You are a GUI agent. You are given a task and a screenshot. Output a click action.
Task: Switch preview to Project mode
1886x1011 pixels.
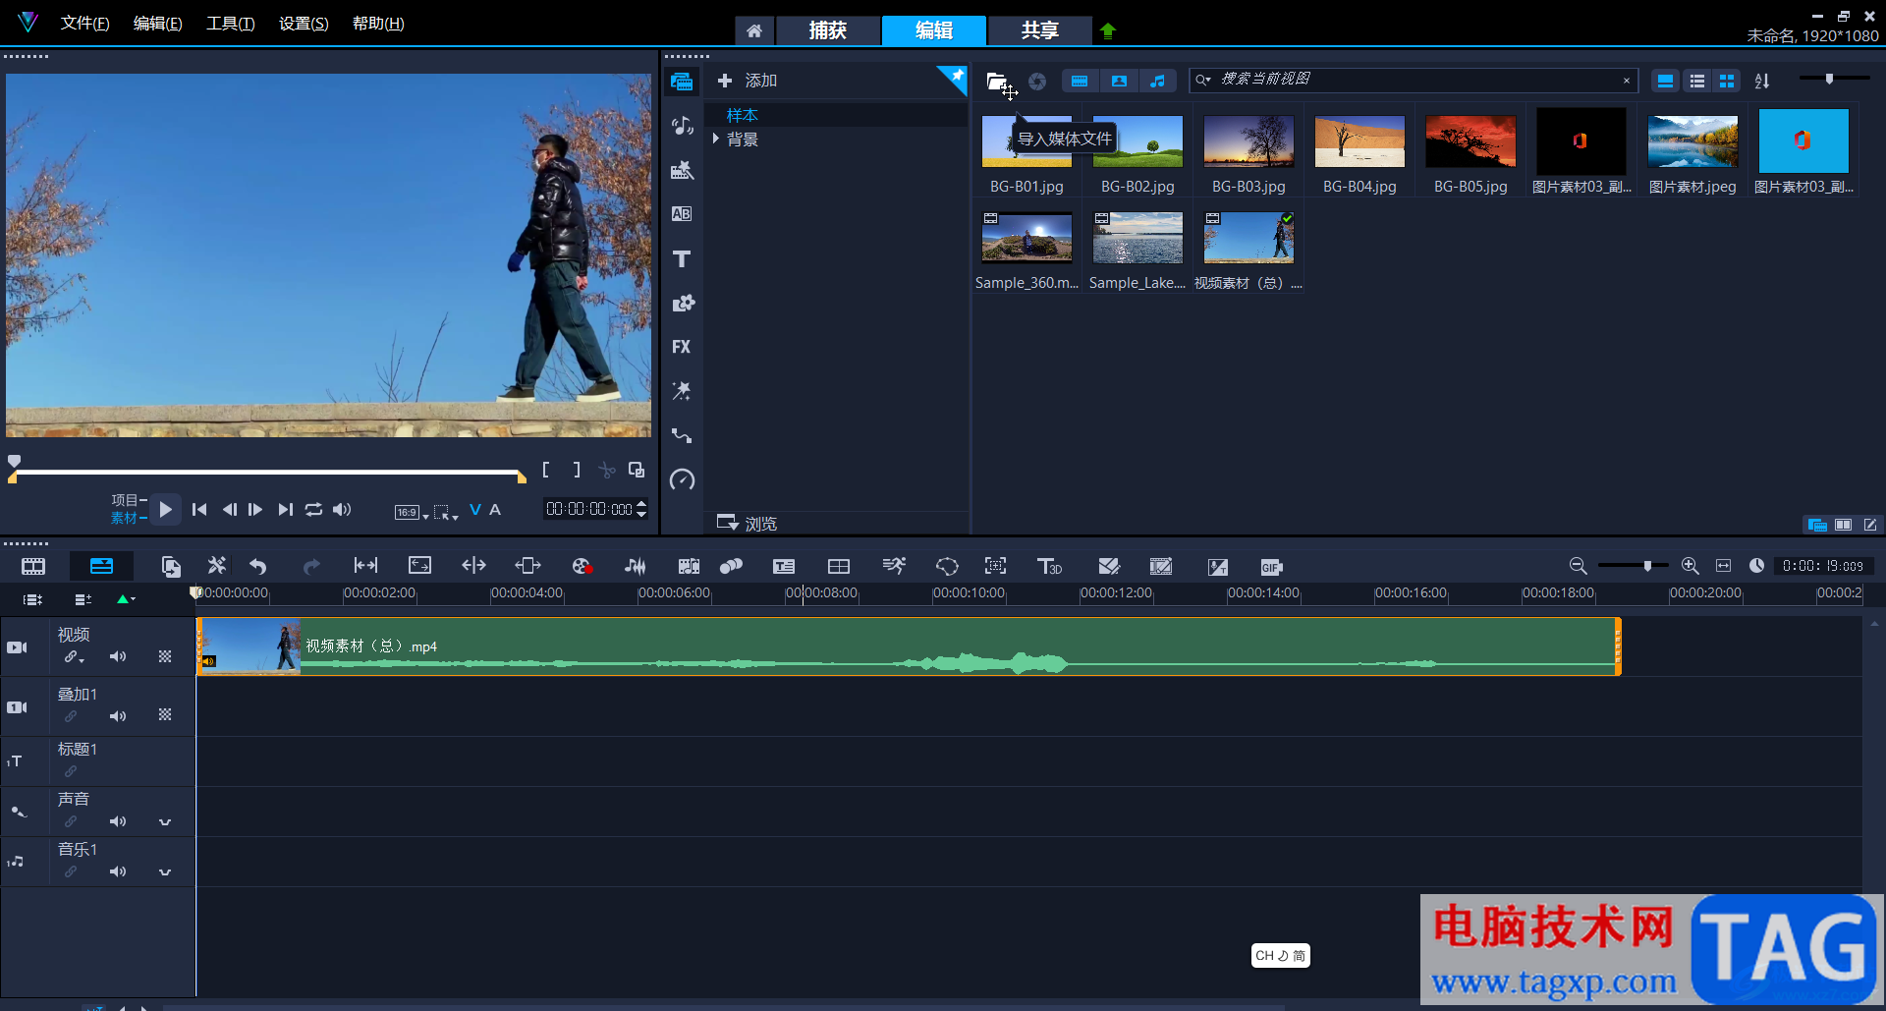point(125,500)
